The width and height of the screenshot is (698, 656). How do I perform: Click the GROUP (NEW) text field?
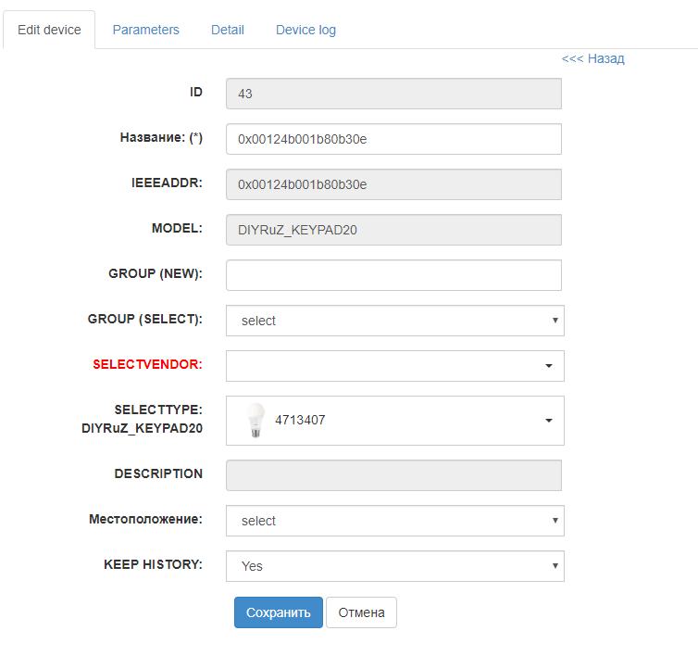coord(393,275)
